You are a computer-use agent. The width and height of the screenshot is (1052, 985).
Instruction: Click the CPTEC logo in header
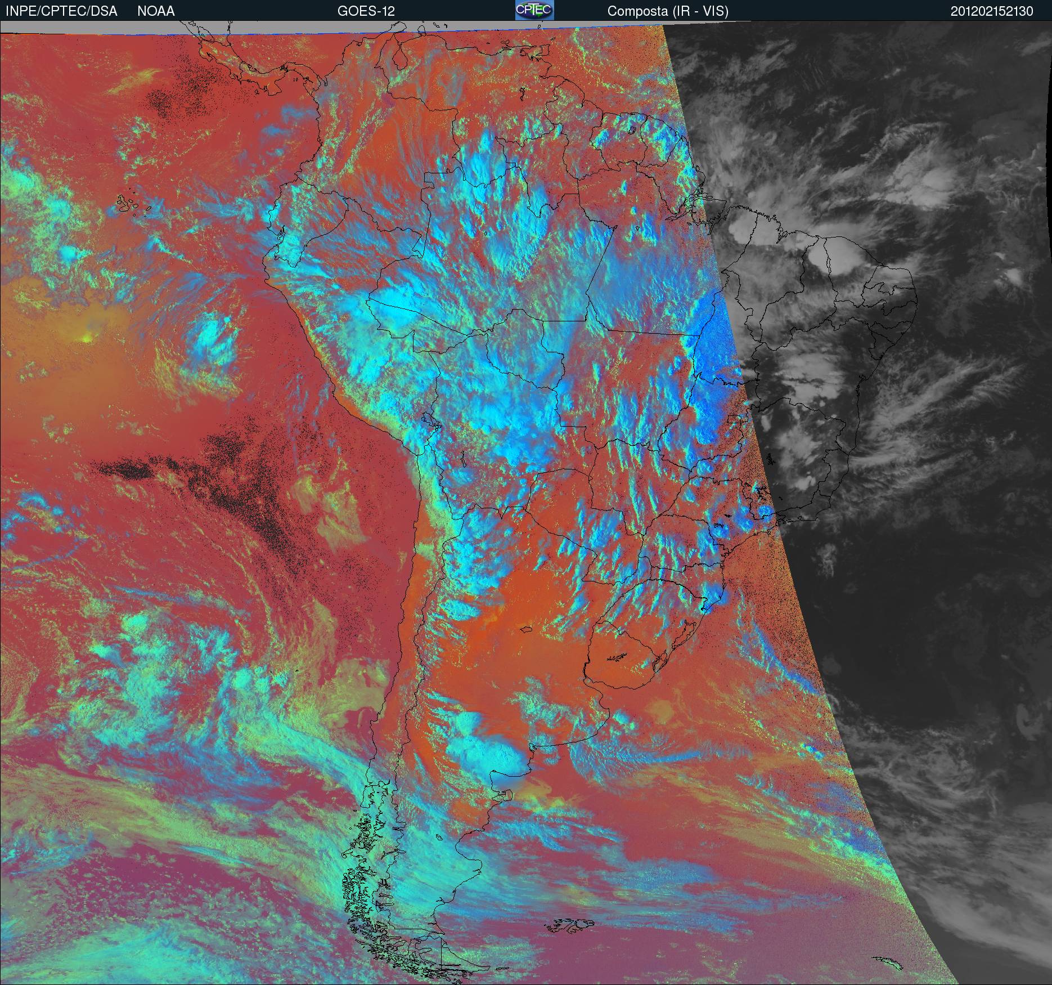click(534, 10)
